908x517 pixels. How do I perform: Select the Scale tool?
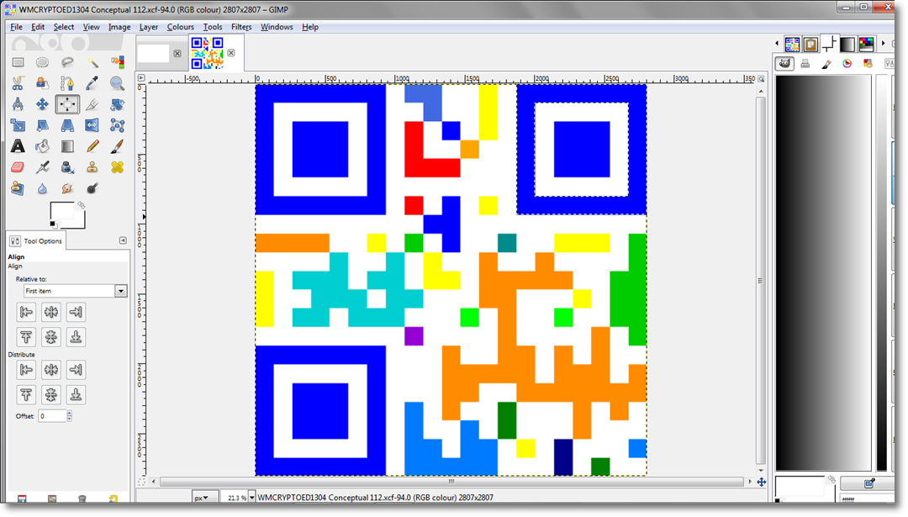click(18, 125)
